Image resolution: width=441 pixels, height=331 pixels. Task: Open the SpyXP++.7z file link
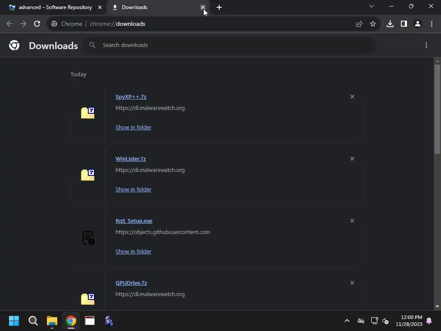point(131,97)
